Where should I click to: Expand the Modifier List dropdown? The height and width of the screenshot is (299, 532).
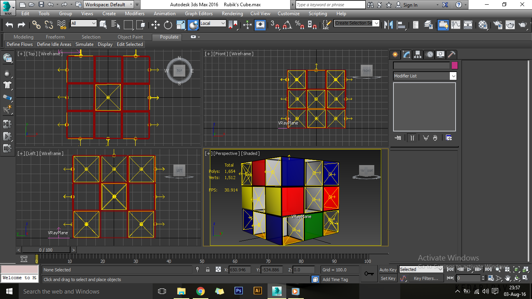[425, 76]
